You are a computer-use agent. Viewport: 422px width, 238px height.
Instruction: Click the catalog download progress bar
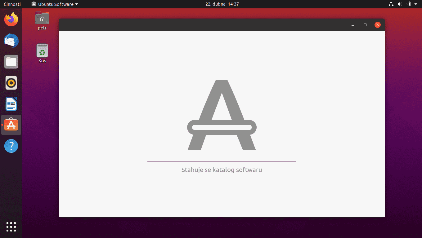coord(222,161)
